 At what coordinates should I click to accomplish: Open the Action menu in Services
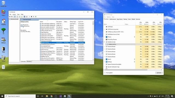tap(14, 14)
